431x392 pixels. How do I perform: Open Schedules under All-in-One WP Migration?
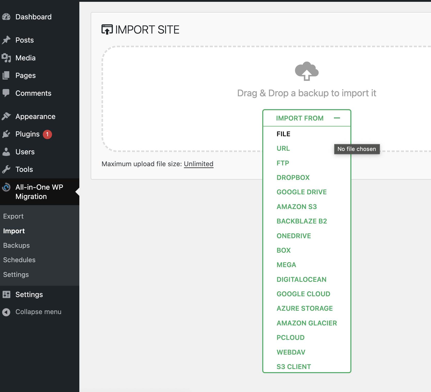click(x=19, y=260)
